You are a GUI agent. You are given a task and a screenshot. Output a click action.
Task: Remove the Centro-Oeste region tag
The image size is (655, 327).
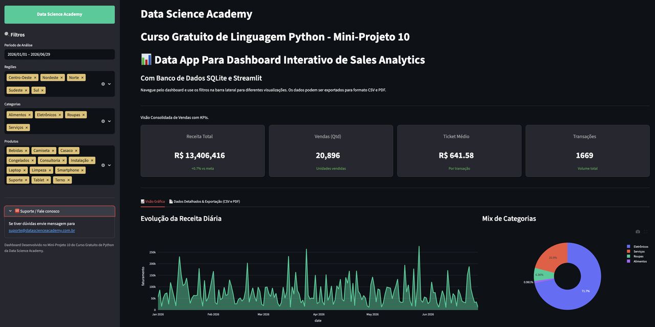click(35, 78)
